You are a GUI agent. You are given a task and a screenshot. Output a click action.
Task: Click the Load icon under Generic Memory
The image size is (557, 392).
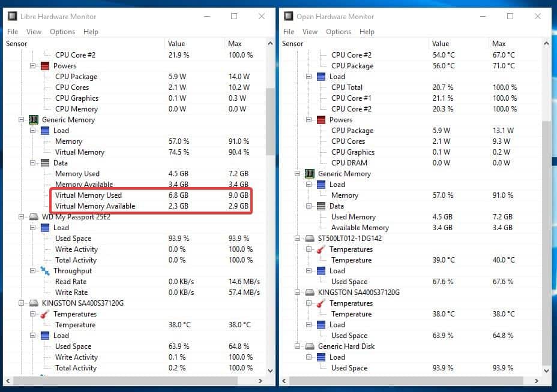(44, 130)
